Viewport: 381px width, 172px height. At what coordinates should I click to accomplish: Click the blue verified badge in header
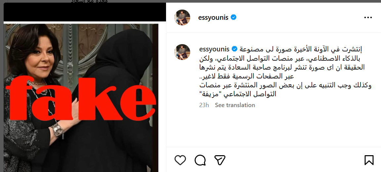pyautogui.click(x=233, y=17)
